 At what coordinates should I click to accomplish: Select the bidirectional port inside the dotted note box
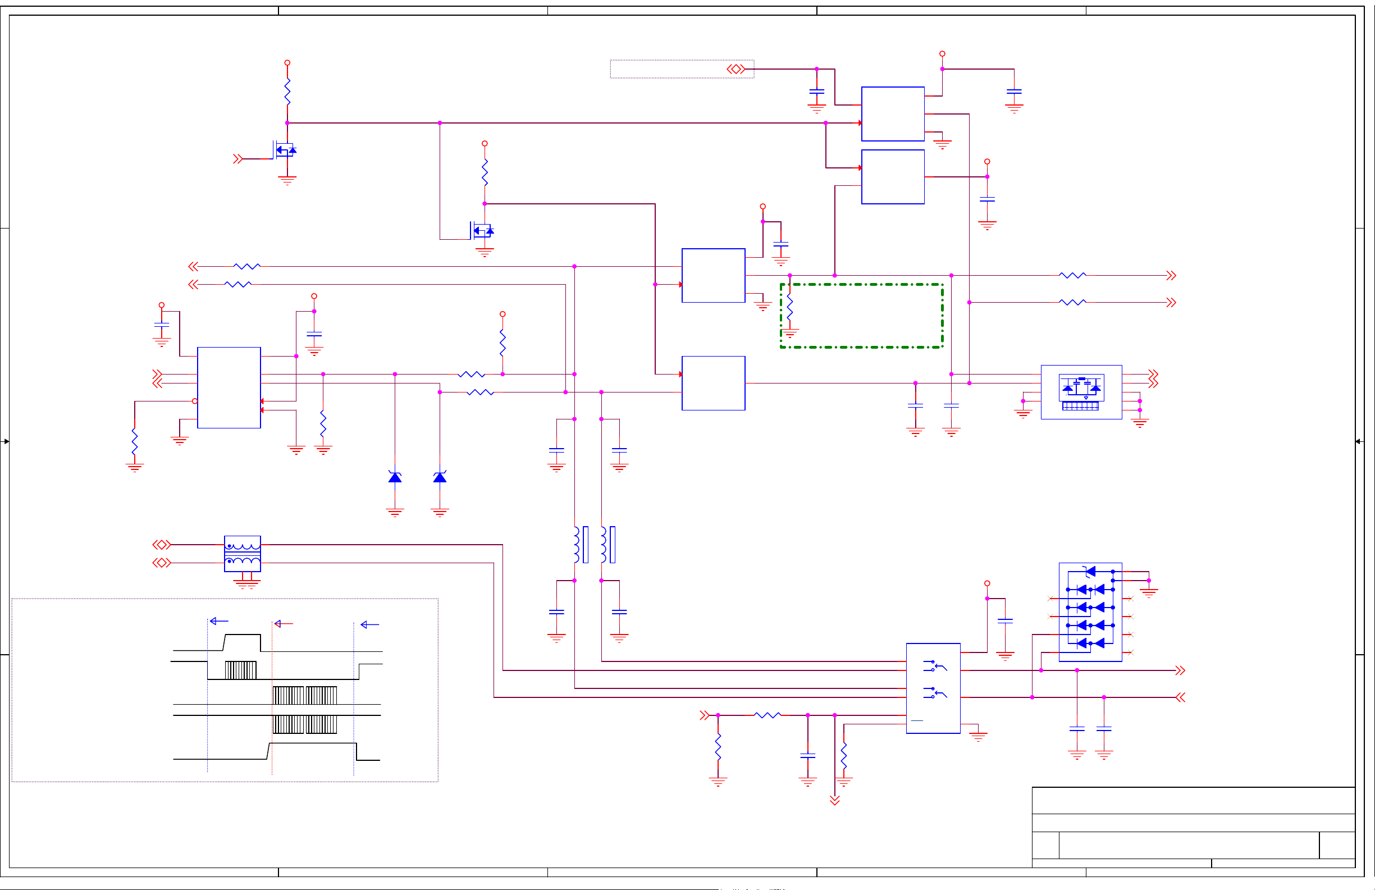(x=736, y=69)
